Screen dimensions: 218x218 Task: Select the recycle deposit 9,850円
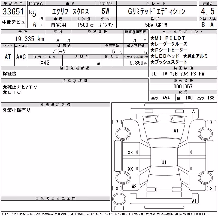138,63
